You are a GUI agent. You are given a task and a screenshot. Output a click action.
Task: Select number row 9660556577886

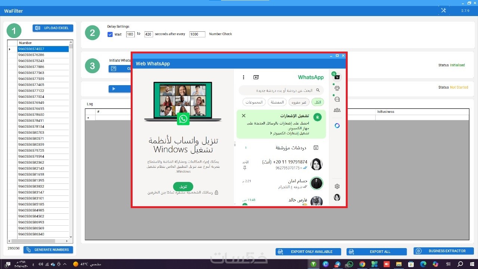[43, 67]
